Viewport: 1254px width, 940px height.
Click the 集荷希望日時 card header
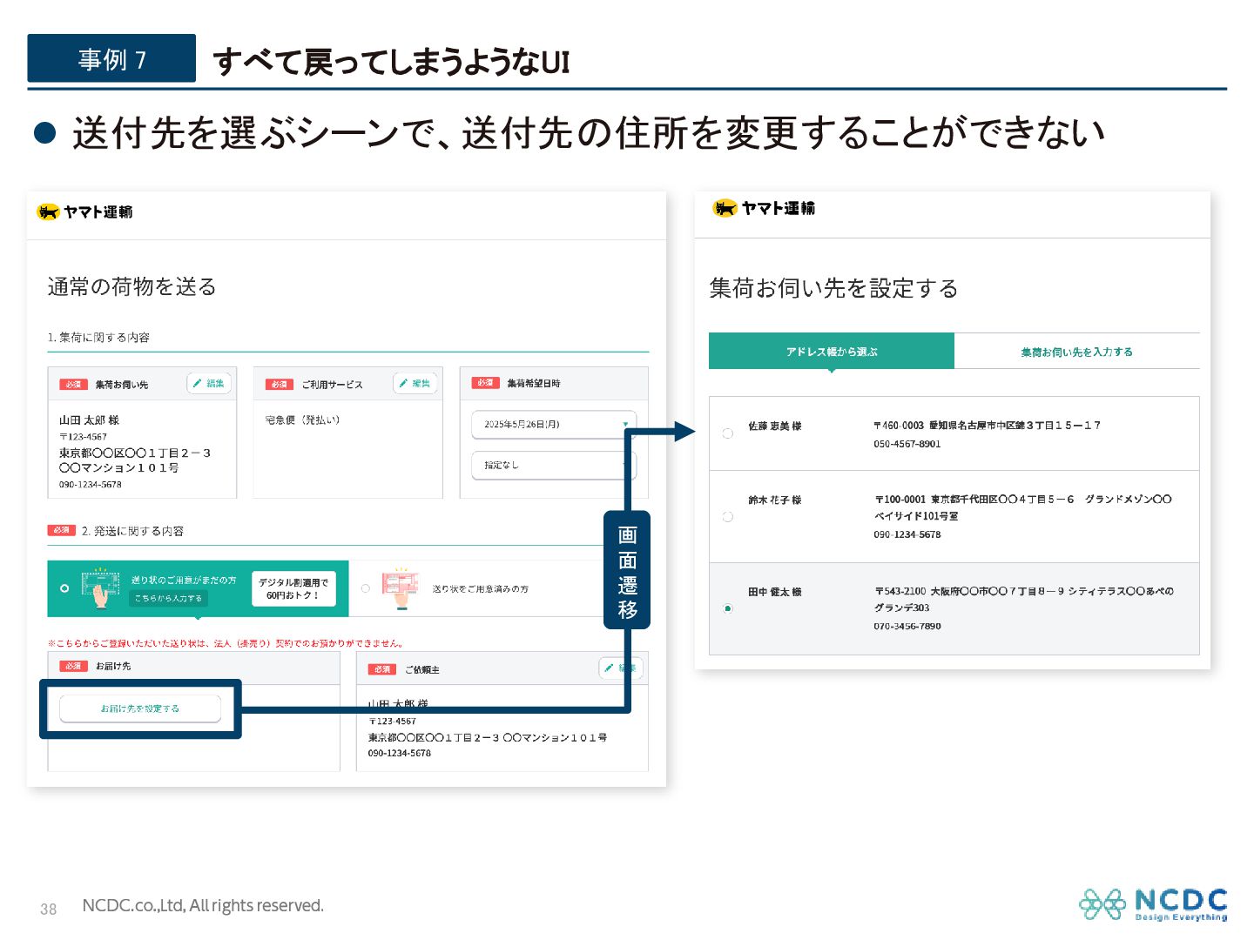click(554, 383)
